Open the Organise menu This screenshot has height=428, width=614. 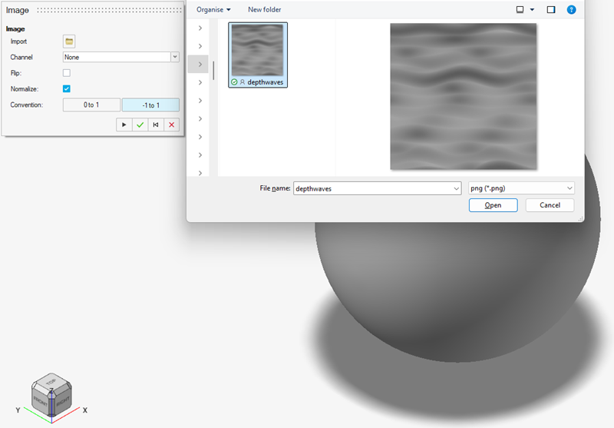click(x=213, y=9)
